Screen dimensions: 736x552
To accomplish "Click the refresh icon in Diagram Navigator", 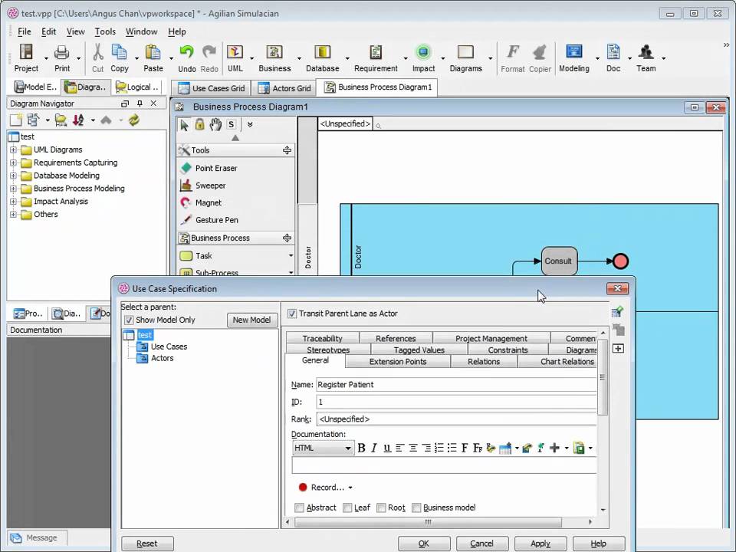I will pyautogui.click(x=133, y=120).
